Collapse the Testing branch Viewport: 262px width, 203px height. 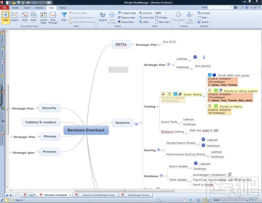point(157,106)
